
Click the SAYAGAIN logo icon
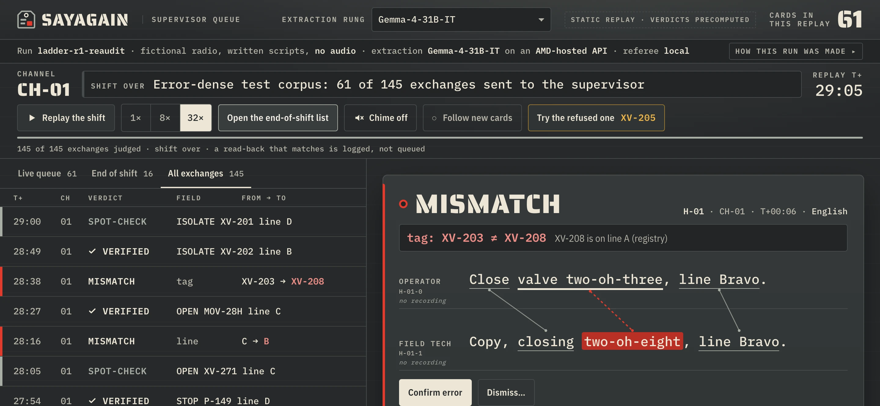[26, 20]
